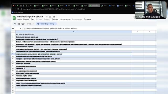This screenshot has width=168, height=94.
Task: Open the Формат menu
Action: [47, 19]
